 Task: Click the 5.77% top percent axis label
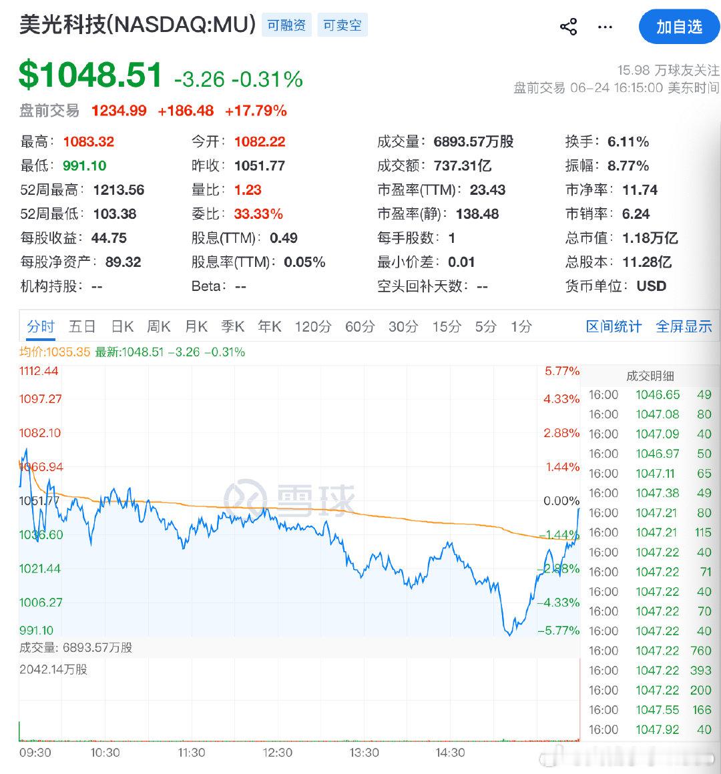(x=562, y=371)
